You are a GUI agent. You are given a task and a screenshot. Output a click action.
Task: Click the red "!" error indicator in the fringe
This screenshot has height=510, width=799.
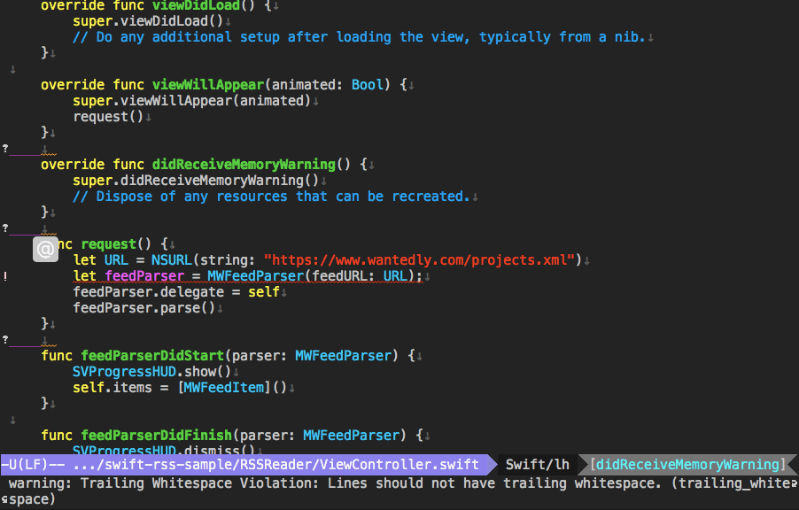5,275
